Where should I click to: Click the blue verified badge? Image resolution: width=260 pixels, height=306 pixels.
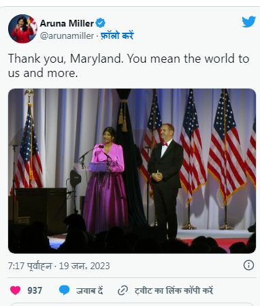tap(100, 23)
